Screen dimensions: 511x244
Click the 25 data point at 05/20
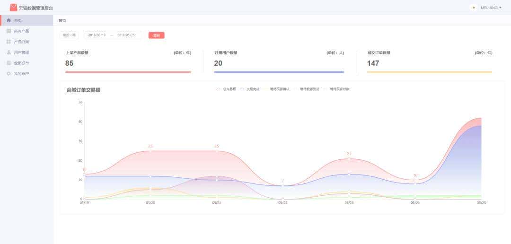pyautogui.click(x=150, y=151)
